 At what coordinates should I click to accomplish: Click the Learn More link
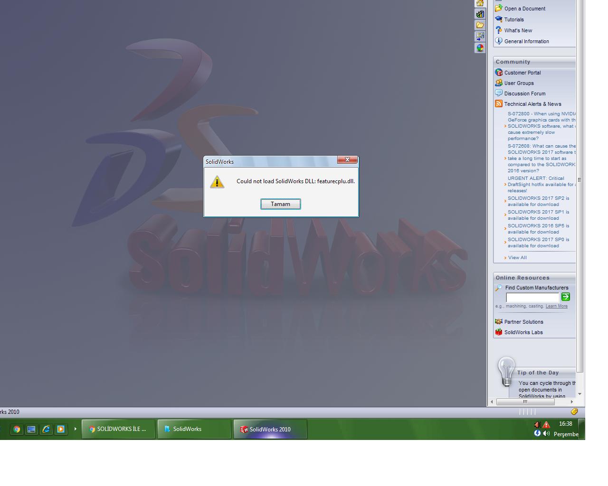click(x=557, y=306)
